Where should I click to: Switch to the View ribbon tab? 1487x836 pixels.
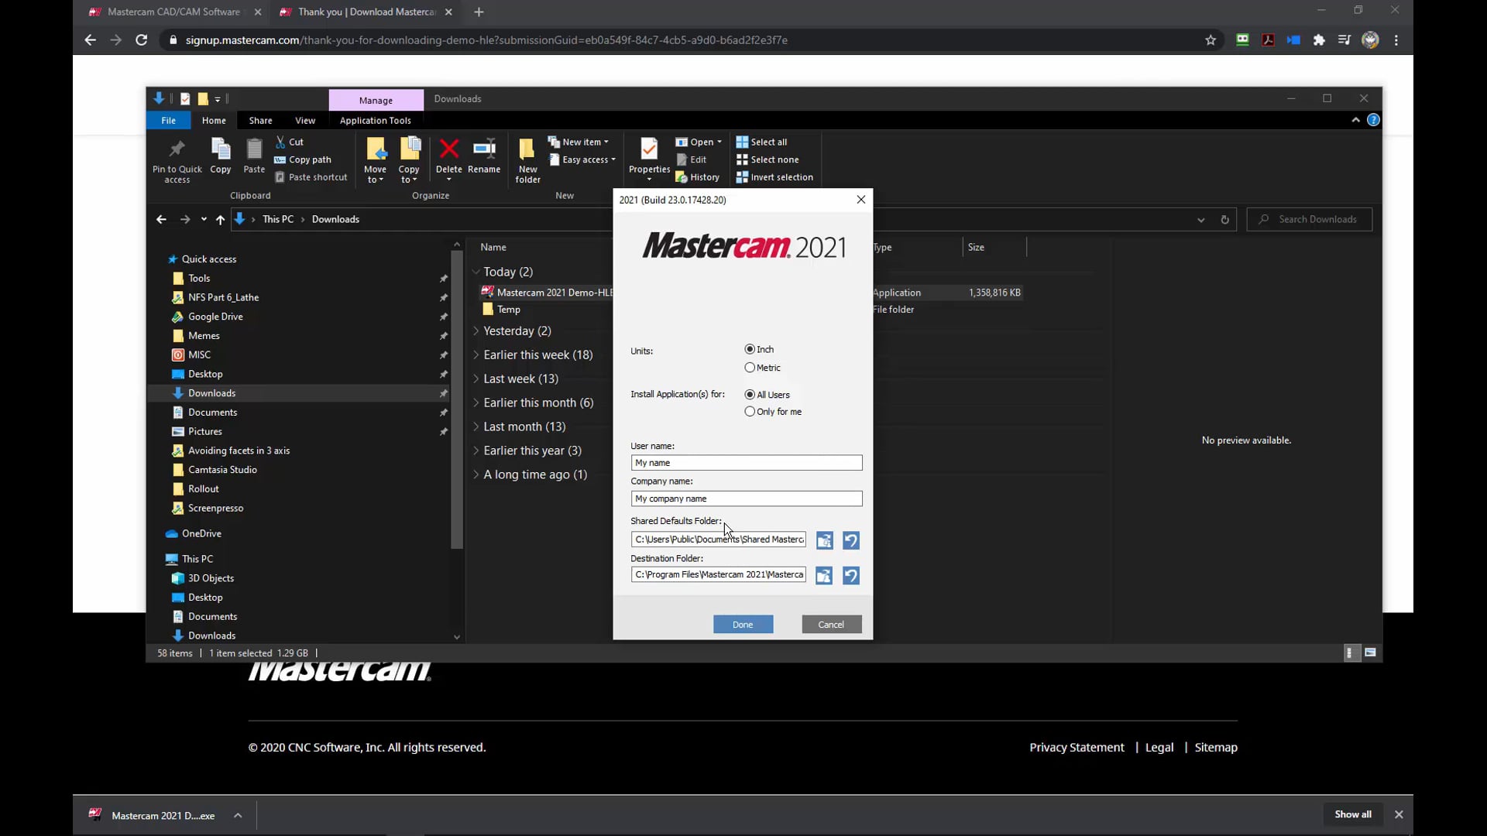[305, 120]
